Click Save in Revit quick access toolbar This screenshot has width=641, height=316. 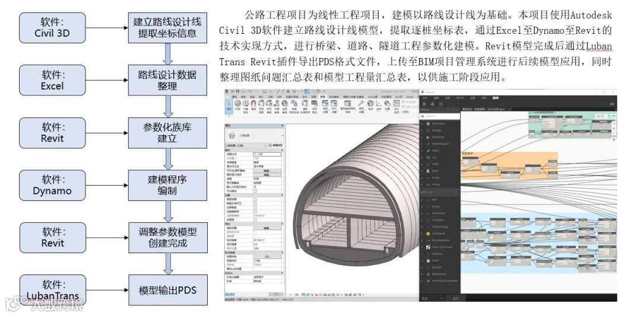[237, 91]
